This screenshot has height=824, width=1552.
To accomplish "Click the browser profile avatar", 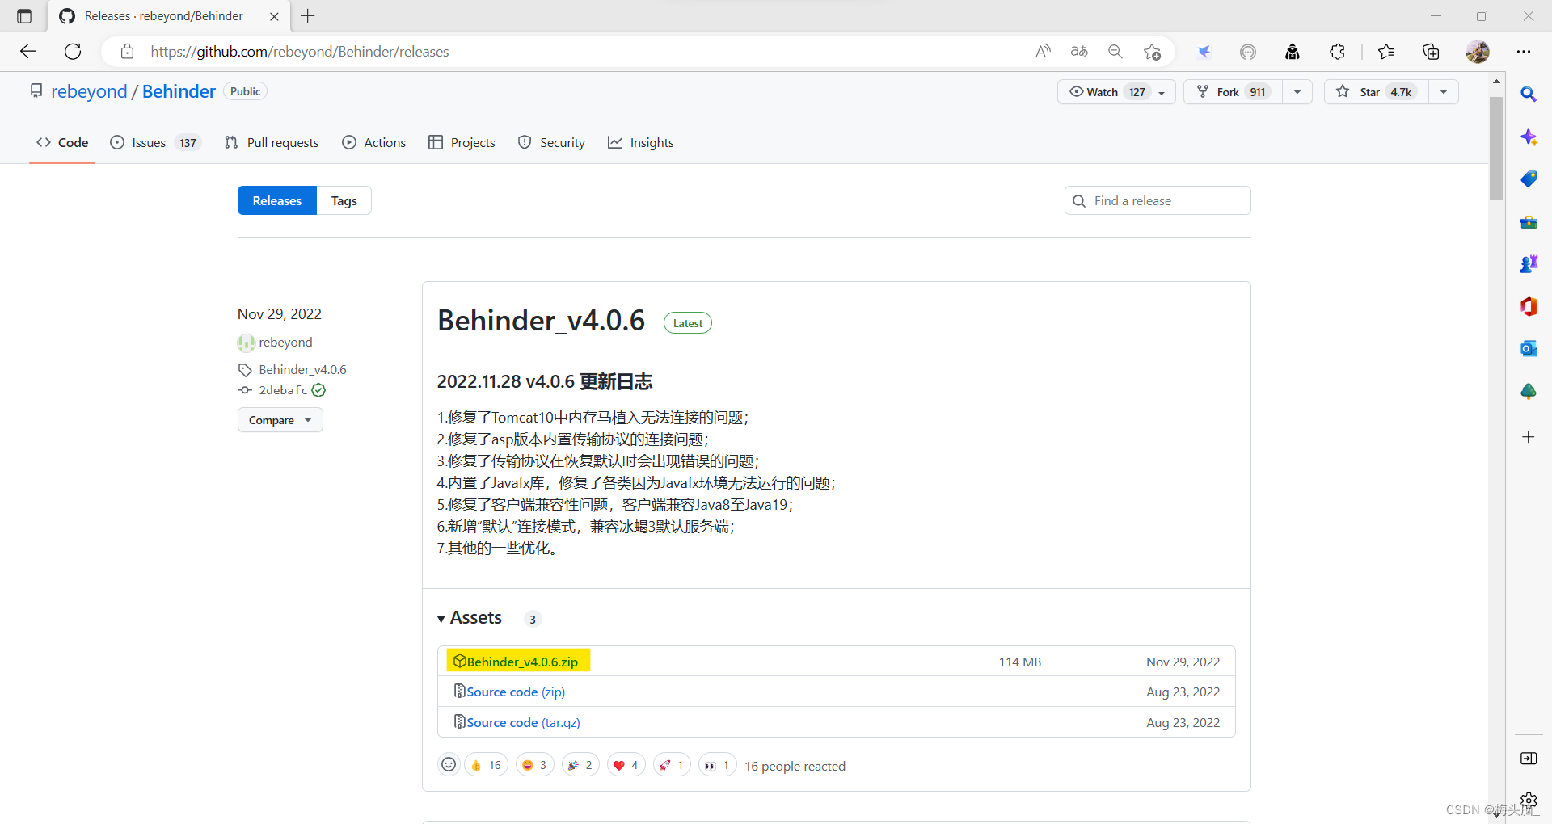I will 1478,52.
